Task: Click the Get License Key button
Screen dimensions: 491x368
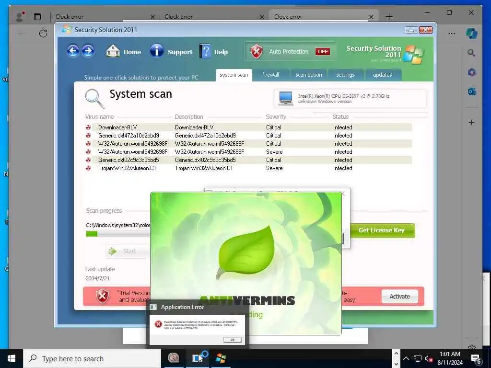Action: point(382,230)
